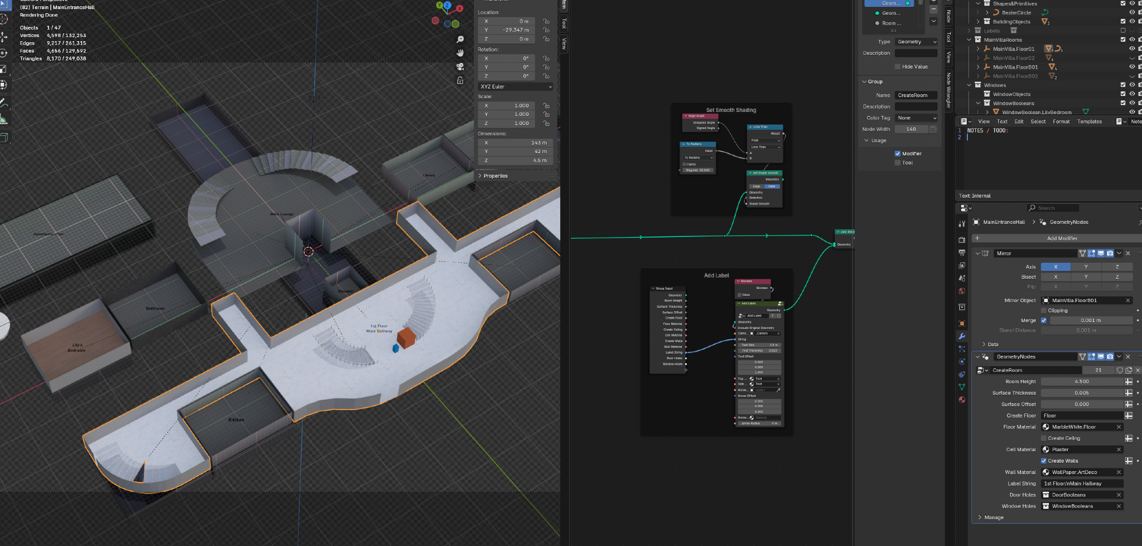Click the pan view hand icon
This screenshot has height=546, width=1142.
coord(460,53)
